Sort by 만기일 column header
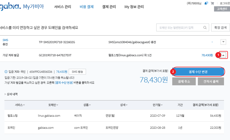This screenshot has width=230, height=140. coord(158,105)
